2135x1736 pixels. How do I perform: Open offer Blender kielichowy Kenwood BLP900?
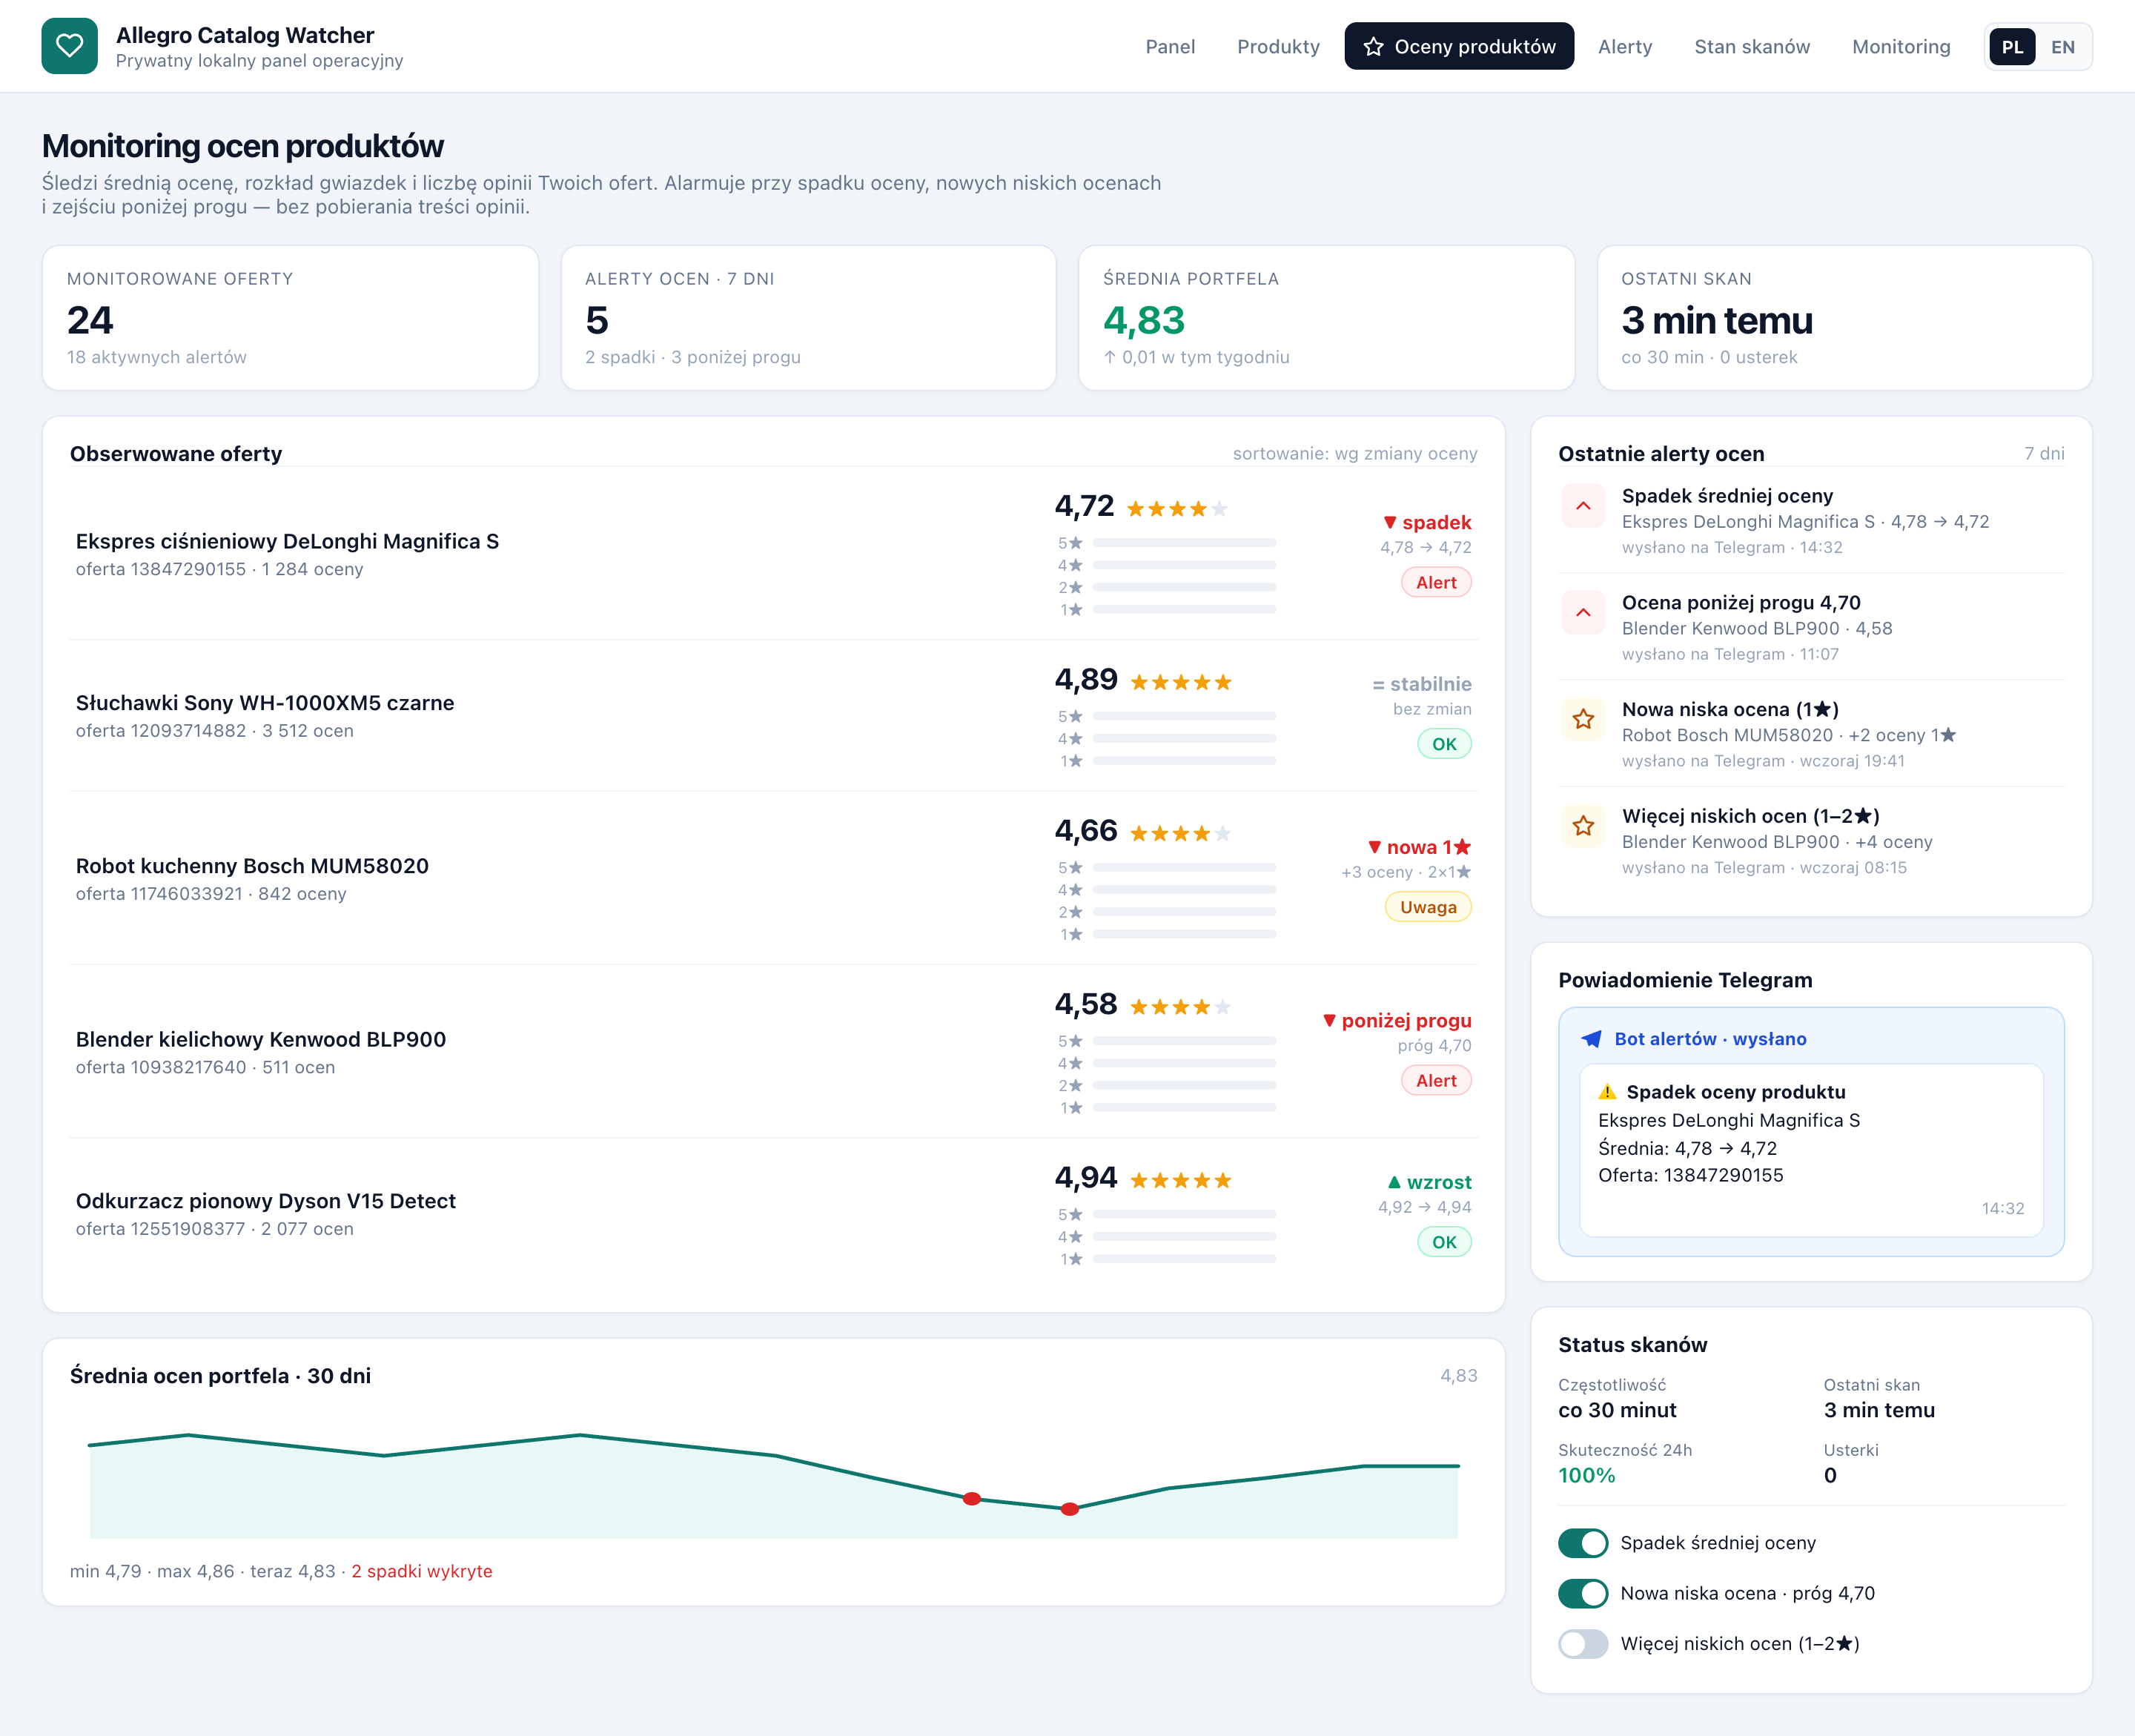point(261,1040)
